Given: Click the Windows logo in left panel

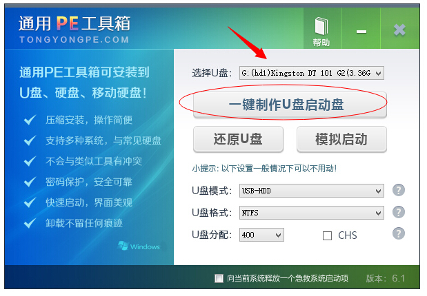Looking at the screenshot, I should pos(139,246).
